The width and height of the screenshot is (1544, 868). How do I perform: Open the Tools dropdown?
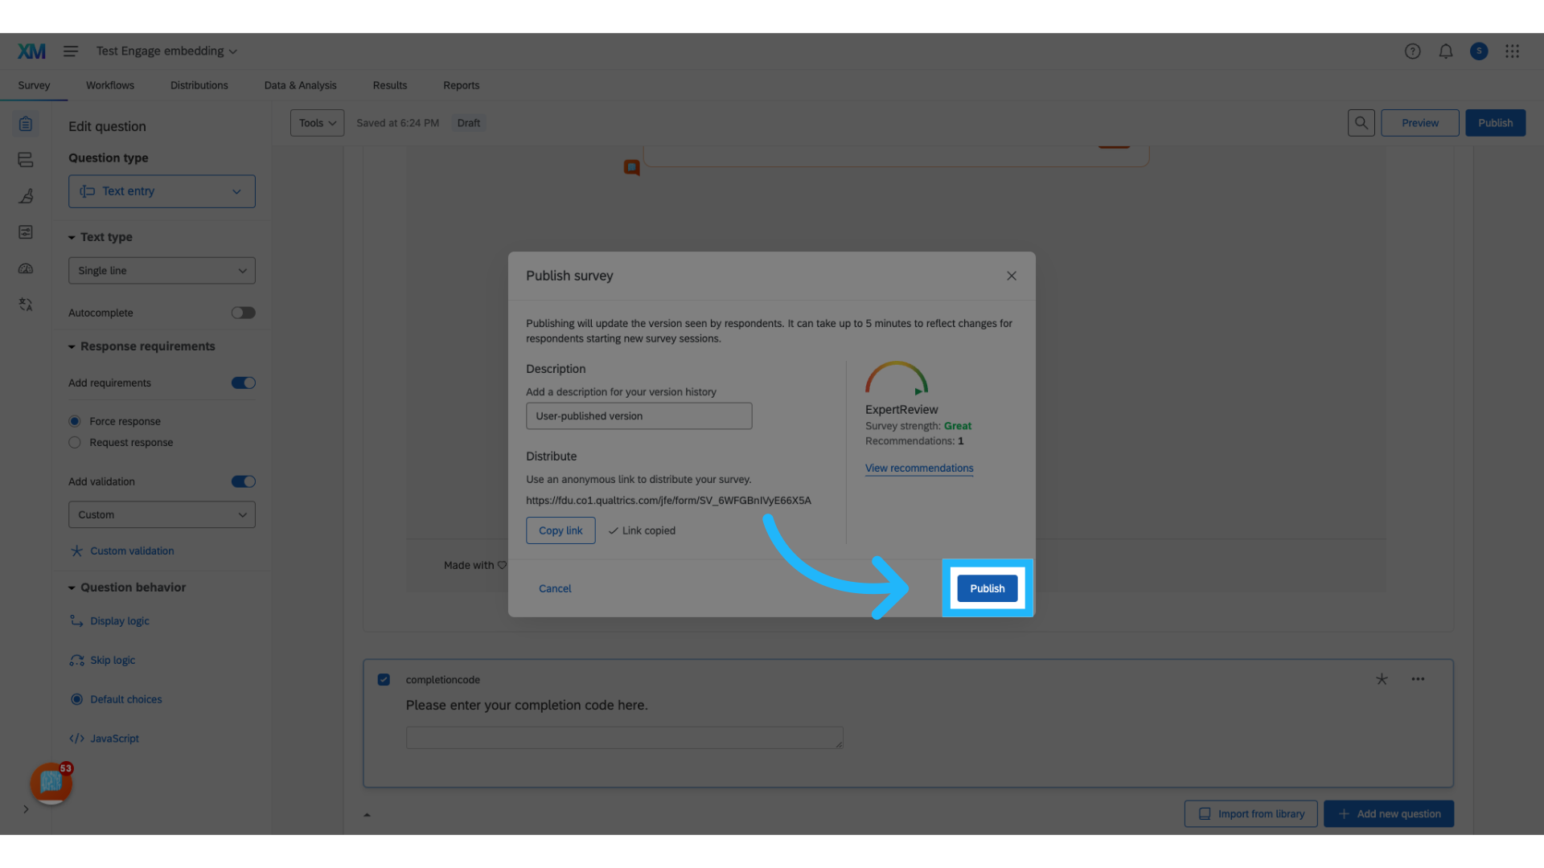[317, 123]
